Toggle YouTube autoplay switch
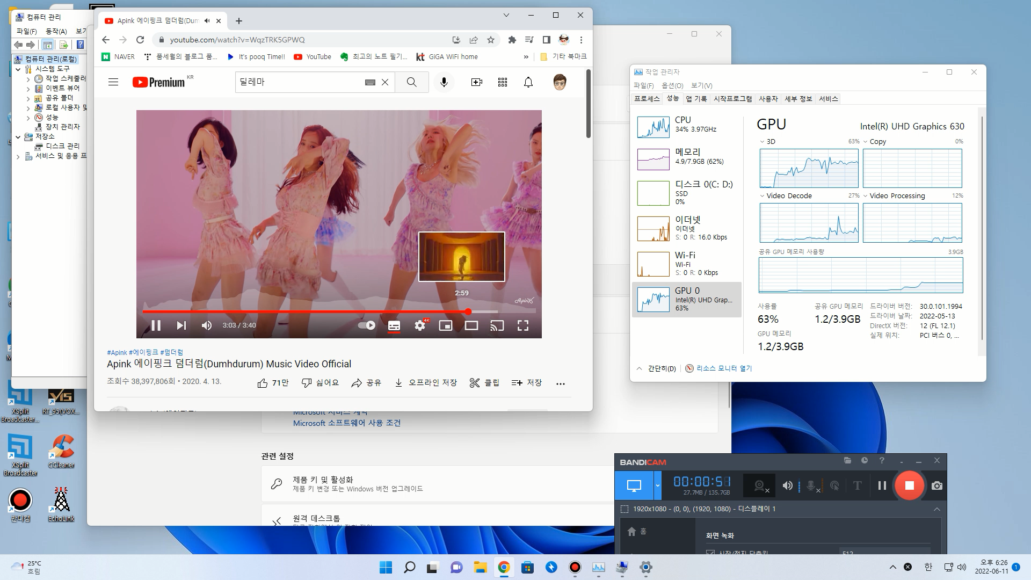 (367, 325)
